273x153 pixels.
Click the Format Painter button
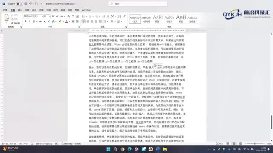click(x=15, y=23)
